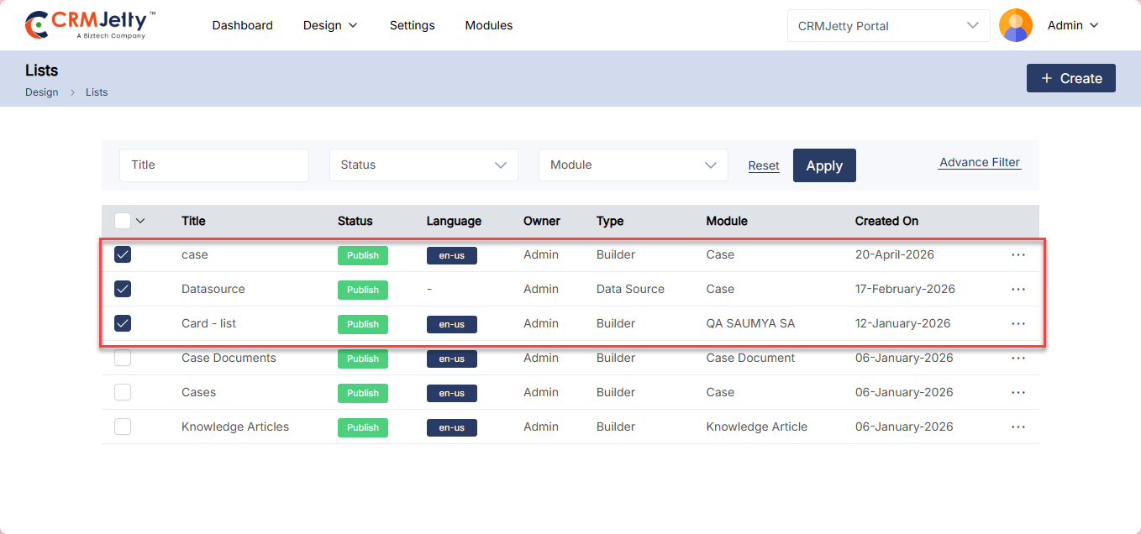
Task: Expand the CRMJetty Portal selector
Action: 887,26
